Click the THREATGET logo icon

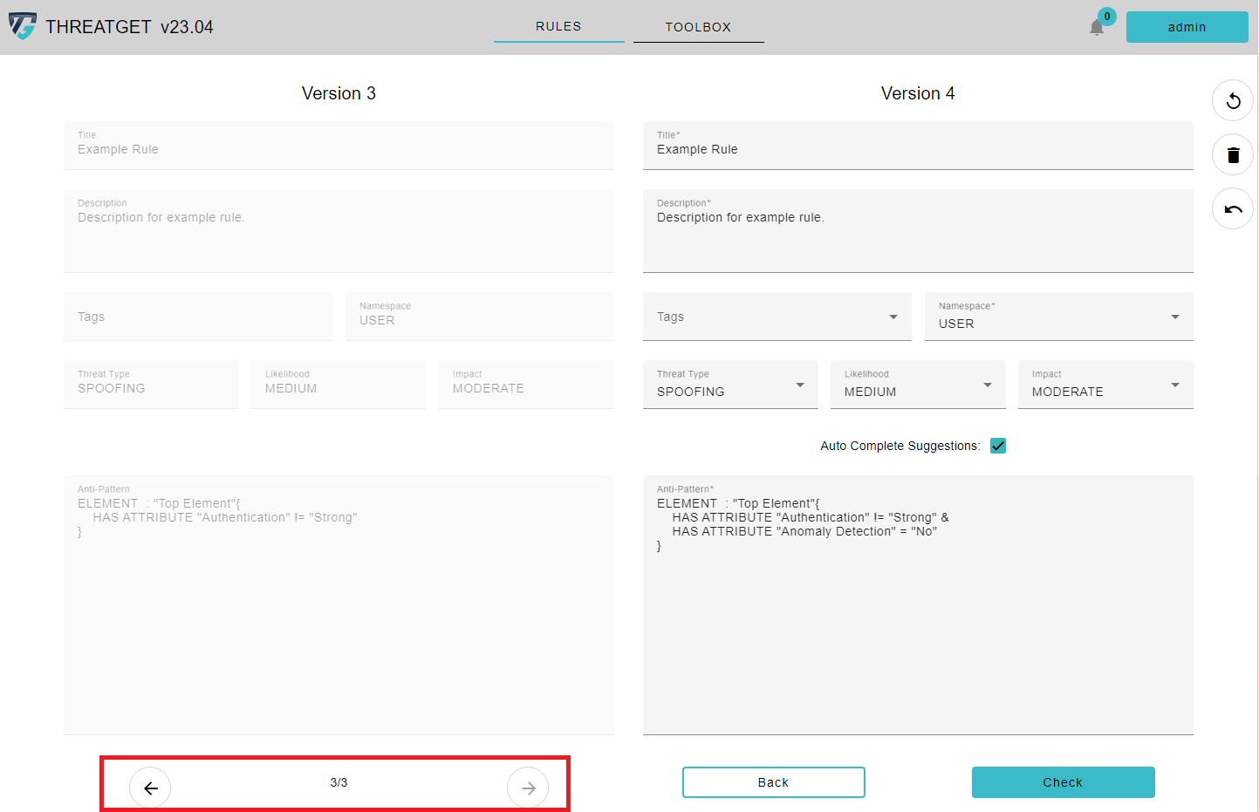point(23,26)
